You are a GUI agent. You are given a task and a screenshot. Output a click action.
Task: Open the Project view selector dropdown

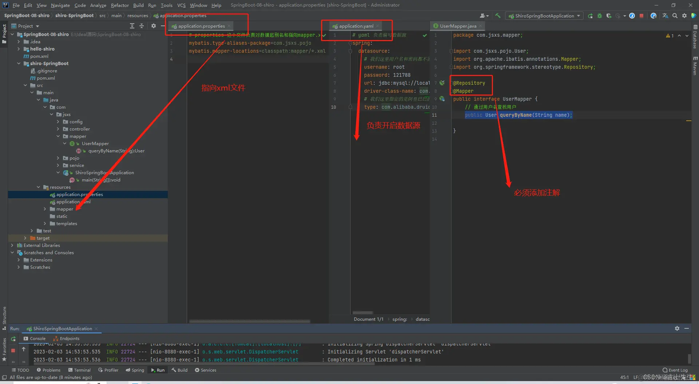[x=25, y=26]
